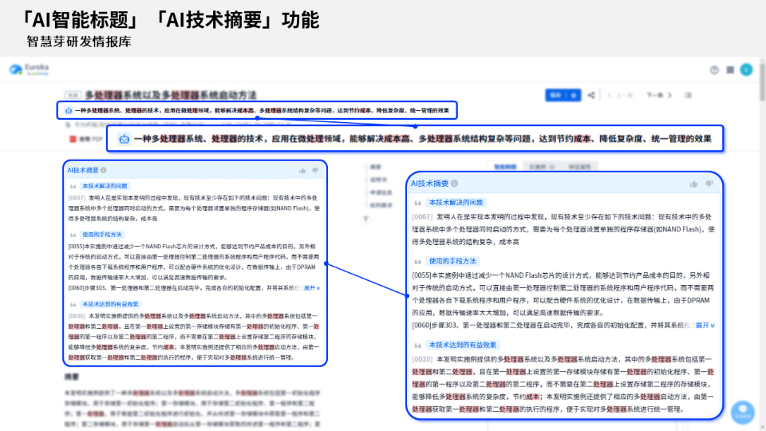Switch to the 实施例 tab
This screenshot has width=766, height=431.
click(x=541, y=167)
